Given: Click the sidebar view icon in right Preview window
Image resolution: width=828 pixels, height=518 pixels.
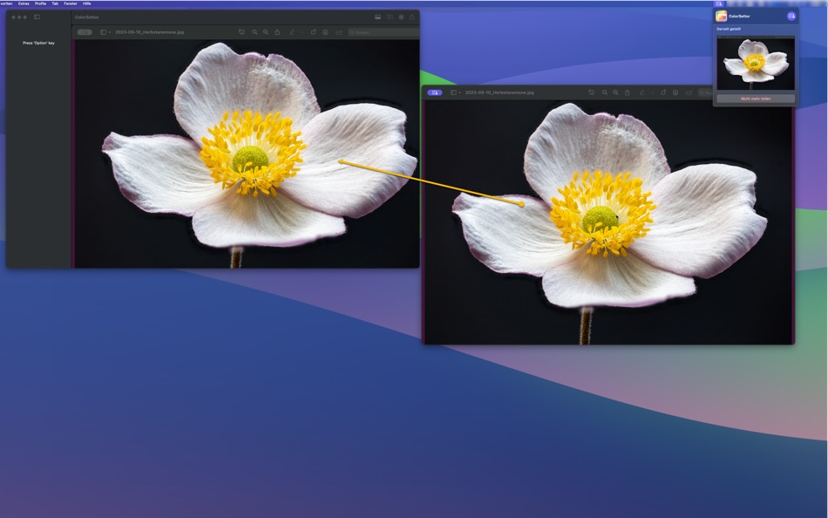Looking at the screenshot, I should (453, 92).
